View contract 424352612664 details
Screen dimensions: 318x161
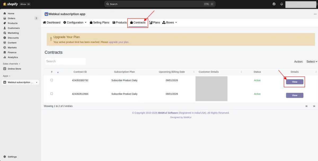click(x=295, y=95)
